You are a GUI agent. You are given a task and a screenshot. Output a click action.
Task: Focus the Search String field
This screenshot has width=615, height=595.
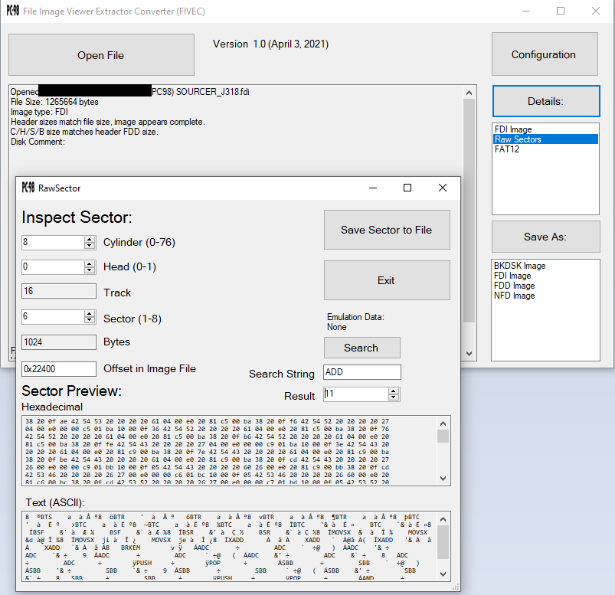[362, 372]
